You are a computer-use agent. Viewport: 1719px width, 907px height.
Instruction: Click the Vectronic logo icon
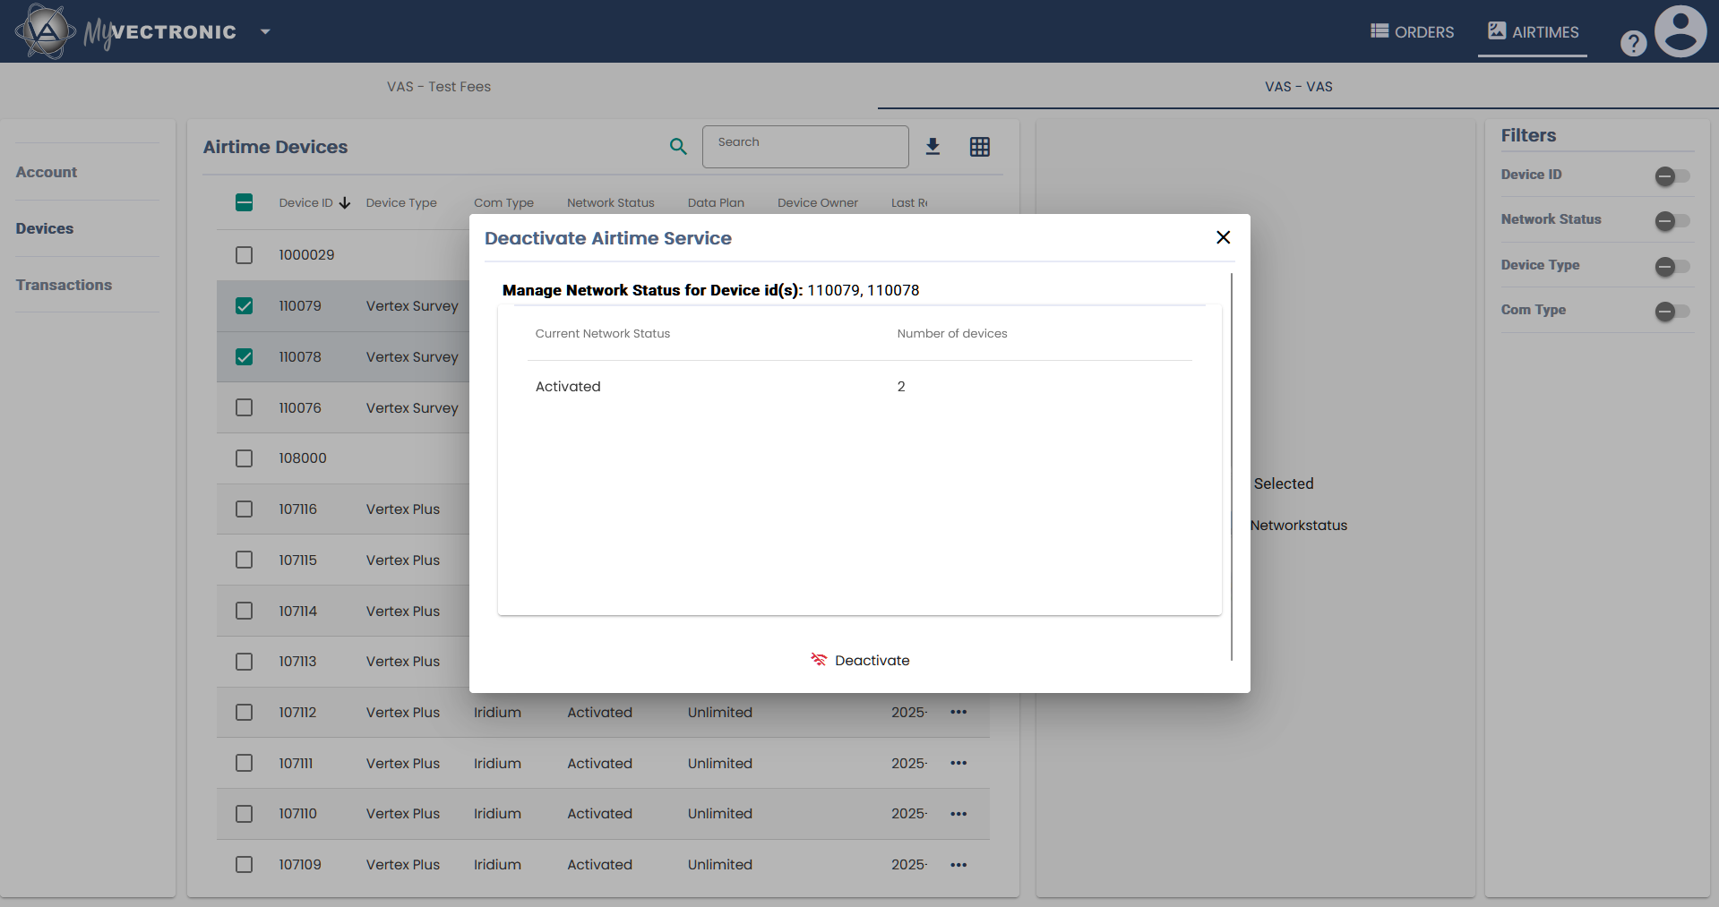tap(45, 31)
